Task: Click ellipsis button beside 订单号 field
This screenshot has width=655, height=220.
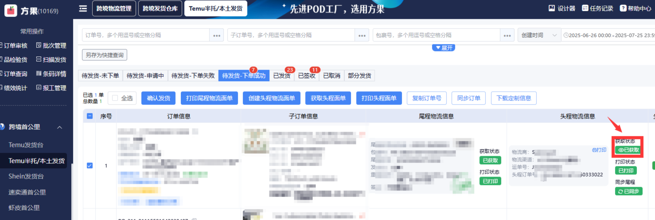Action: [217, 35]
